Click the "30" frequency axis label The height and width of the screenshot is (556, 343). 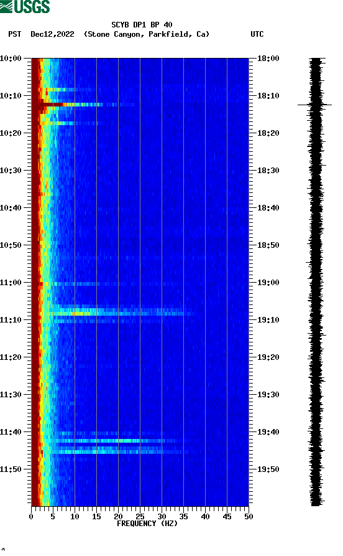(162, 517)
